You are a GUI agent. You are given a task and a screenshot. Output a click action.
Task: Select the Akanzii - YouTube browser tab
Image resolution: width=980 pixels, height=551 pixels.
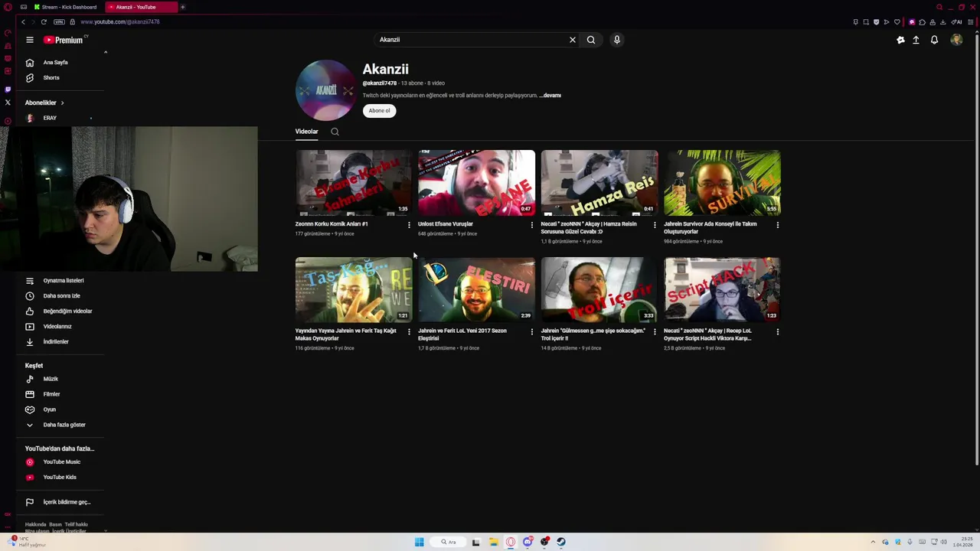tap(141, 7)
